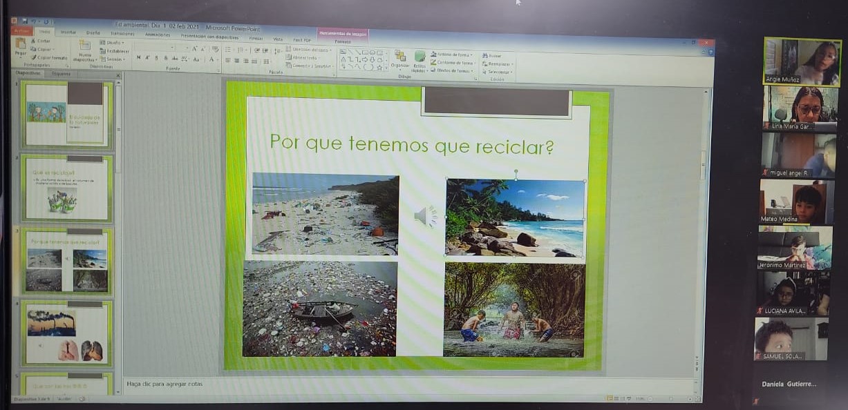This screenshot has height=410, width=848.
Task: Click the Cortar scissors button
Action: pyautogui.click(x=40, y=41)
